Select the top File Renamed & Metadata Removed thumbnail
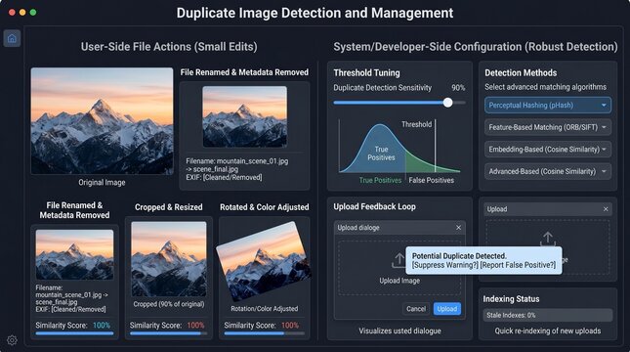The image size is (630, 352). click(245, 116)
